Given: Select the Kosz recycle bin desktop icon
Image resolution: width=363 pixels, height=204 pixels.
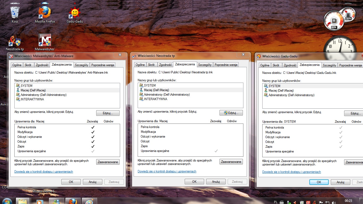Looking at the screenshot, I should click(x=15, y=15).
